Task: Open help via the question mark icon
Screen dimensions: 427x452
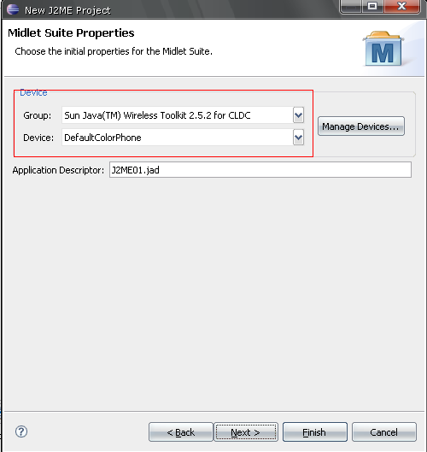Action: (21, 431)
